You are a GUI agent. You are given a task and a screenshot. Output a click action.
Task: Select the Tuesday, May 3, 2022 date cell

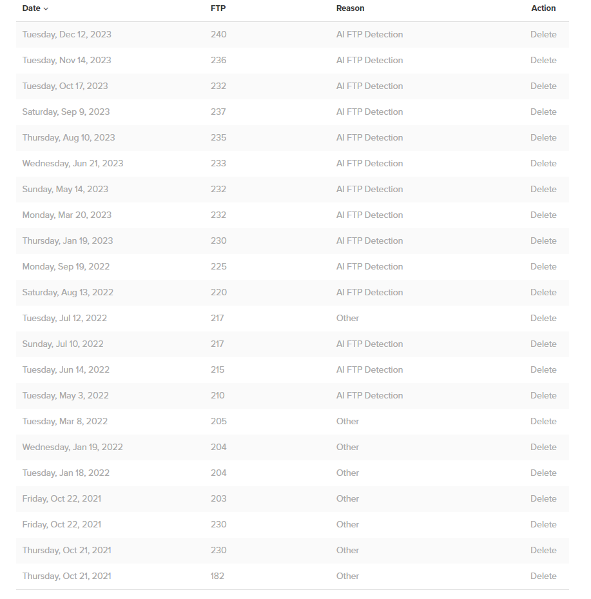[x=65, y=396]
